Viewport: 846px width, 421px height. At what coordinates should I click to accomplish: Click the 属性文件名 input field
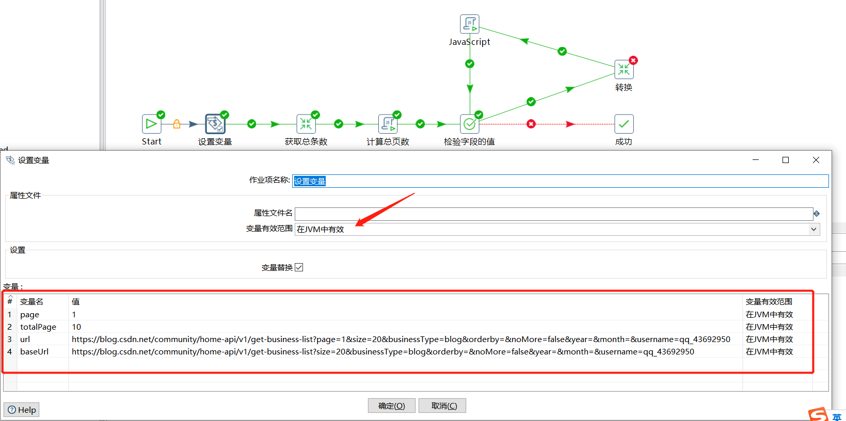click(554, 214)
